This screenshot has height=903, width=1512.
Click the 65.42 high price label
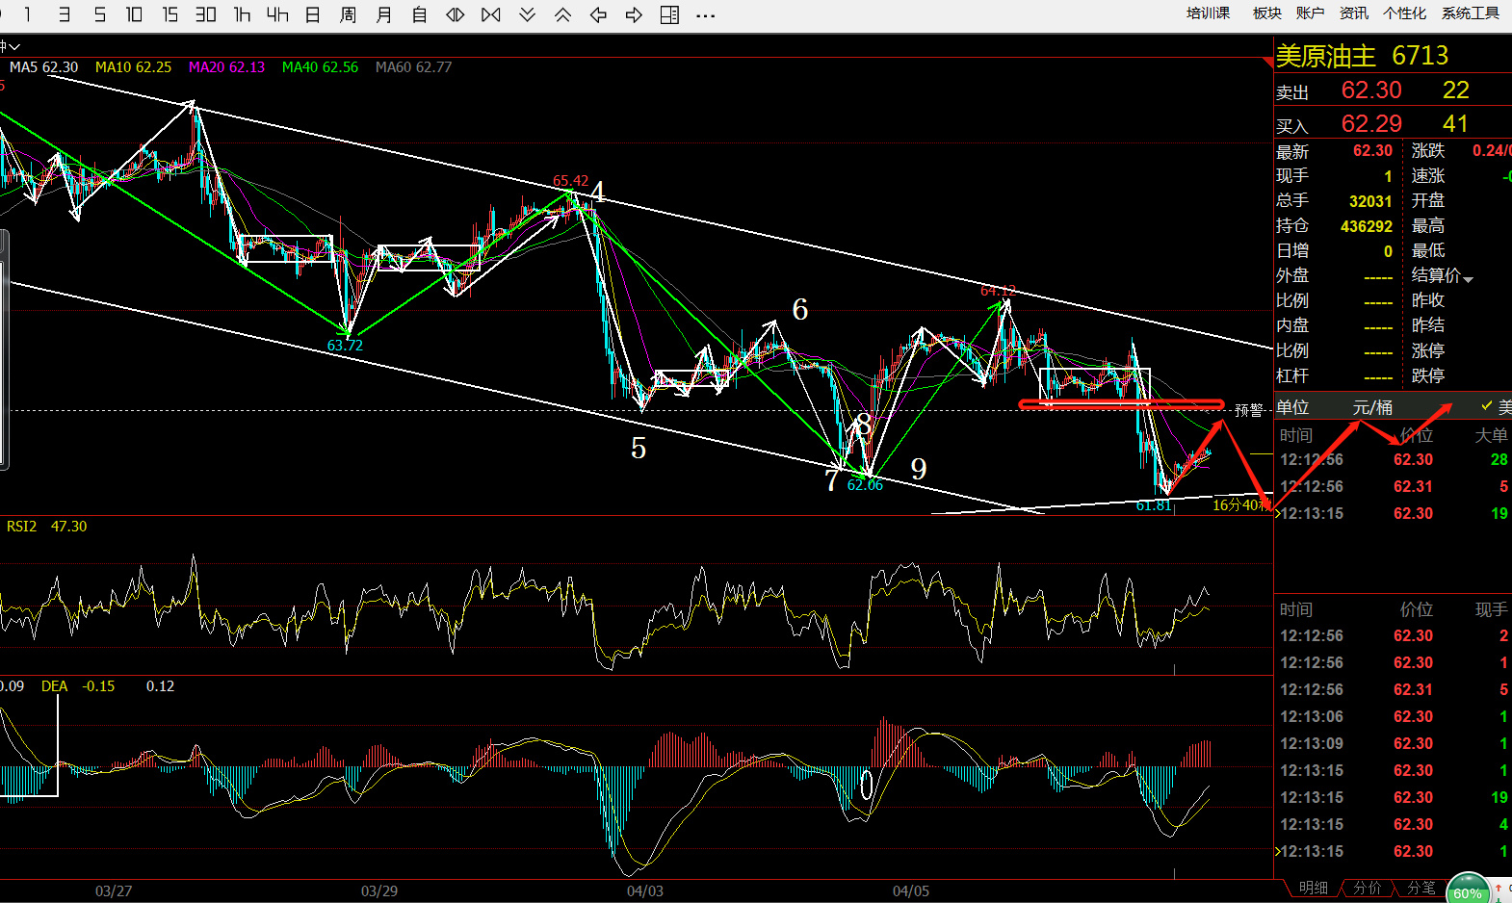570,181
